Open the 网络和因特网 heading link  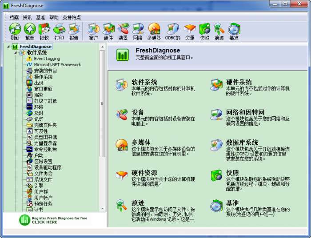(245, 112)
